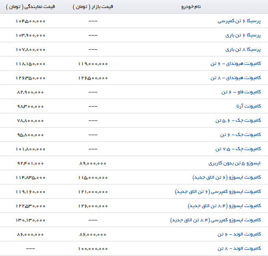Select dealer price ۱۰۴,۵۰۰,۰۰۰
The image size is (268, 256).
pyautogui.click(x=31, y=21)
